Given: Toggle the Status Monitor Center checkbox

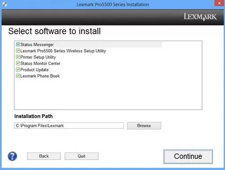Looking at the screenshot, I should pos(18,63).
